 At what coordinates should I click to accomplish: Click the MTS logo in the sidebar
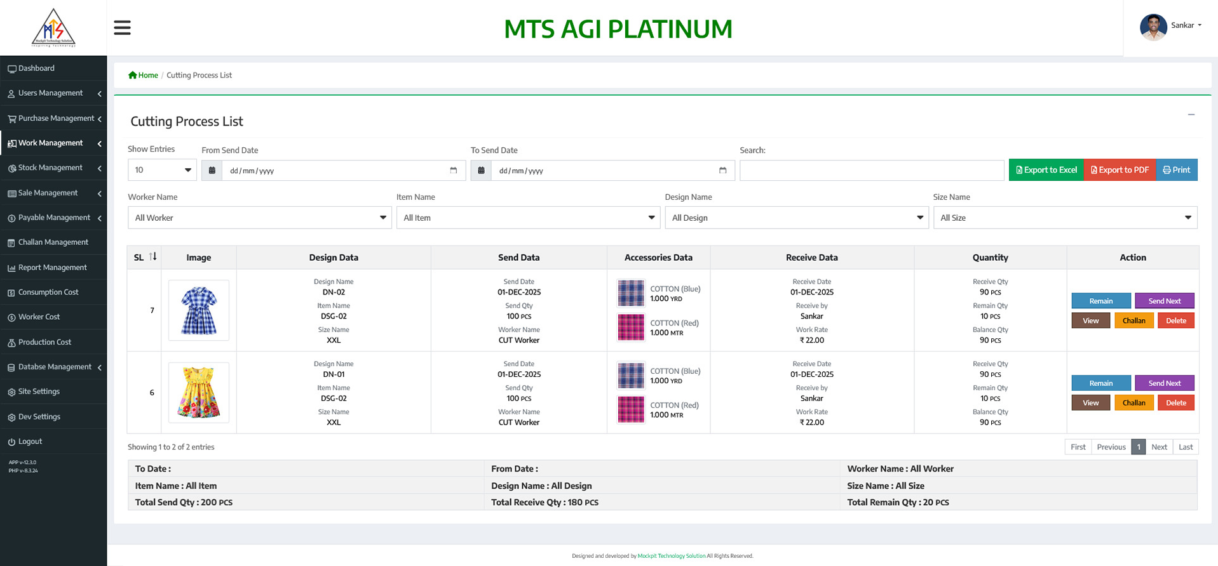53,28
